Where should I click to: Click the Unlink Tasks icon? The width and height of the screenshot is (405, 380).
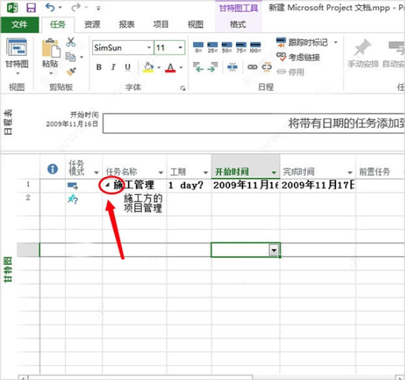point(267,67)
